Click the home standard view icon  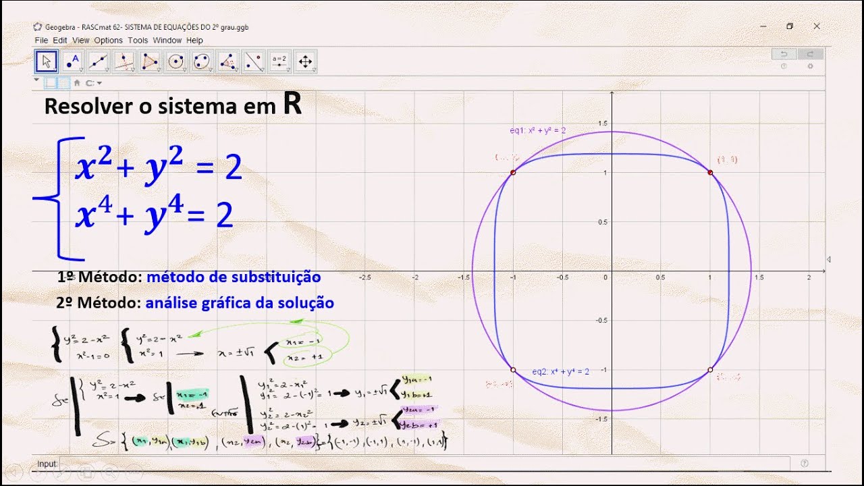coord(76,83)
